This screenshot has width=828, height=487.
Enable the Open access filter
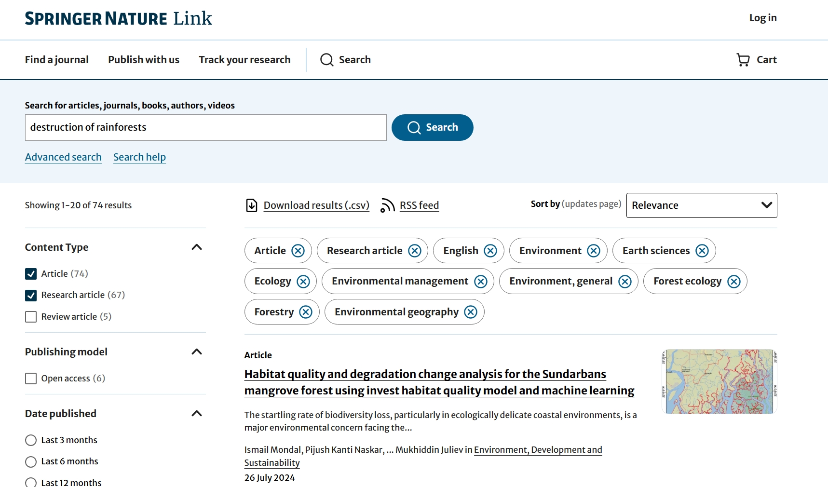[31, 379]
